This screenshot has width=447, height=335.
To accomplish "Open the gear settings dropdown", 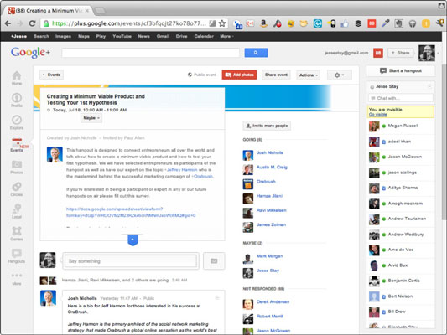I will (x=340, y=75).
